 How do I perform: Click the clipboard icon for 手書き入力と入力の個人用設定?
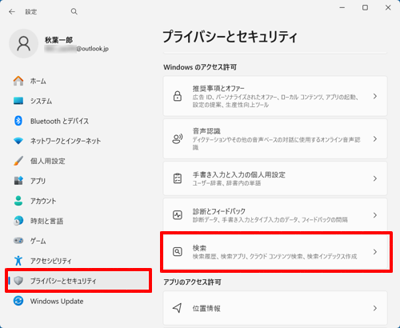178,178
